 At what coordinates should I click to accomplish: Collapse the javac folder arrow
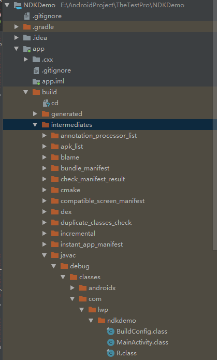pyautogui.click(x=45, y=255)
